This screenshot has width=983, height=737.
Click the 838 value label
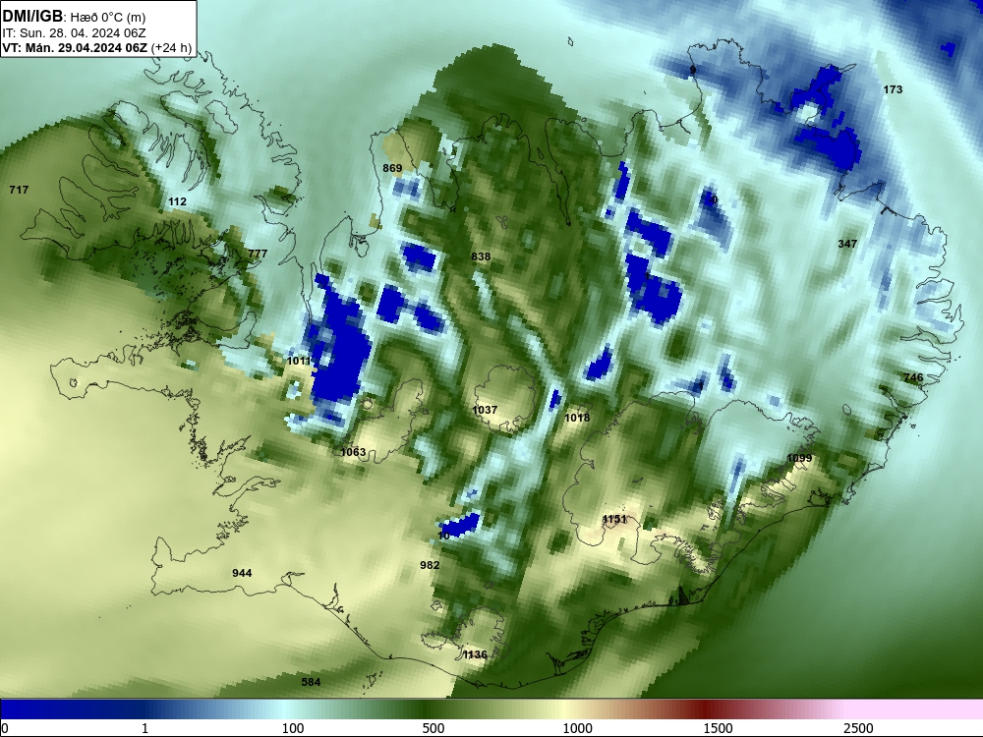click(x=481, y=256)
